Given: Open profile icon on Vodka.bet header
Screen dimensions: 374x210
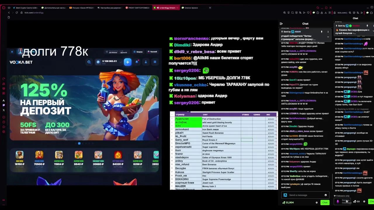Looking at the screenshot, I should click(x=146, y=62).
